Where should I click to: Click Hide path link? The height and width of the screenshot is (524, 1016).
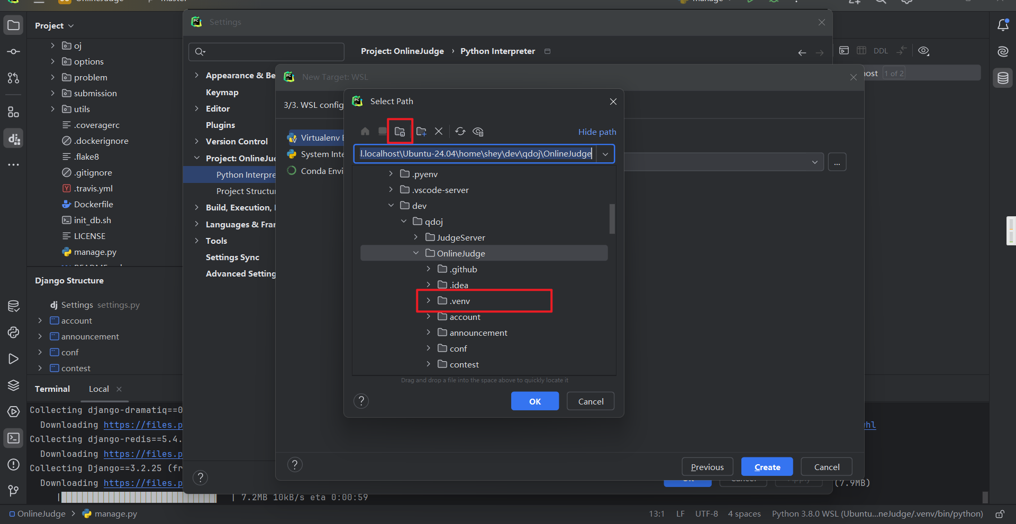click(597, 132)
